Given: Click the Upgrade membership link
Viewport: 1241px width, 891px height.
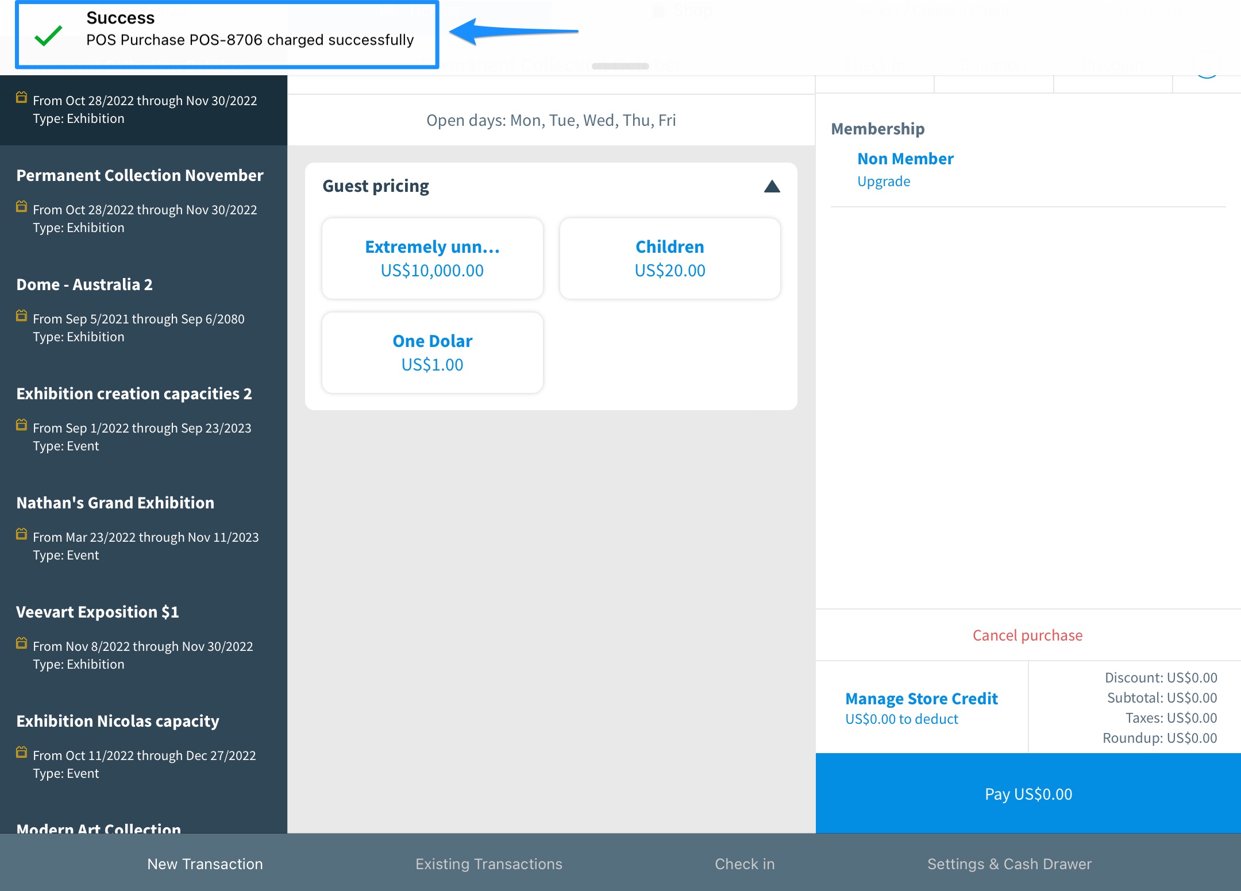Looking at the screenshot, I should (884, 182).
